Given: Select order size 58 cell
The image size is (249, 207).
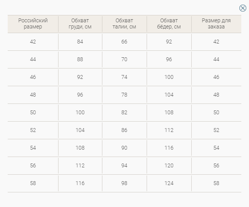Looking at the screenshot, I should pyautogui.click(x=216, y=184).
